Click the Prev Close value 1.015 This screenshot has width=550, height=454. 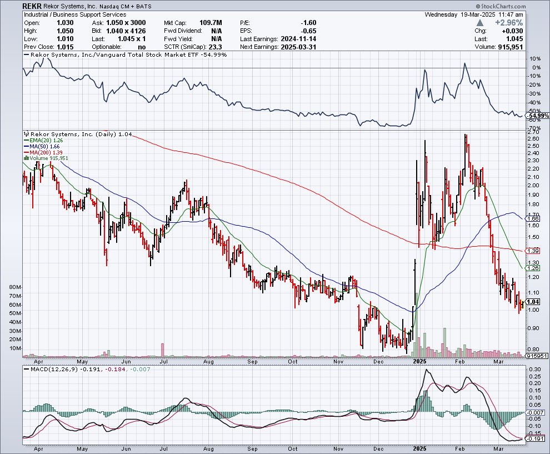coord(65,47)
